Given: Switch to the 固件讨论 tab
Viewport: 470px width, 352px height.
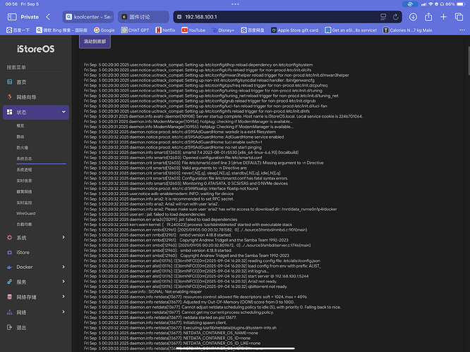Looking at the screenshot, I should [142, 16].
